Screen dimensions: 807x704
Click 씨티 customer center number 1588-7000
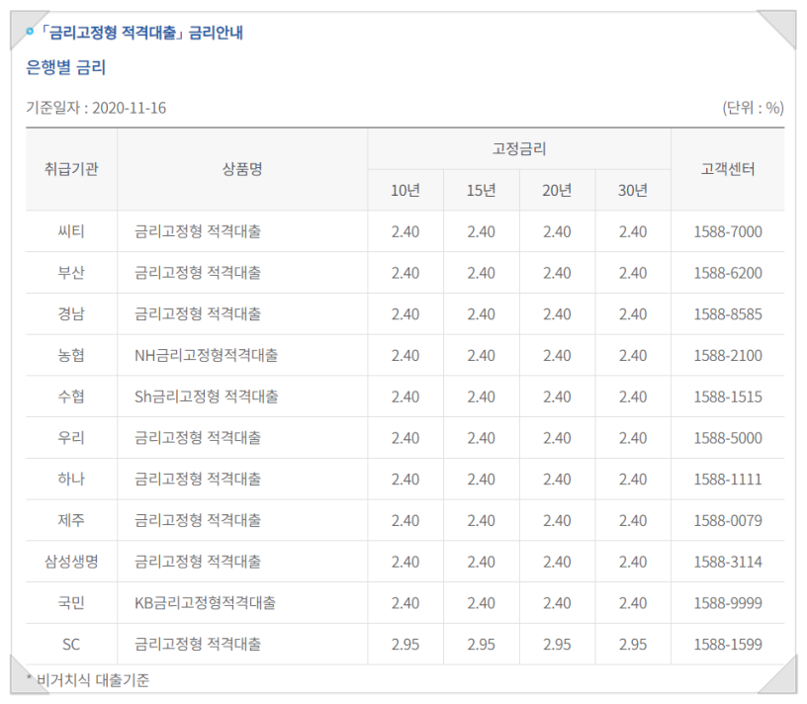coord(728,232)
